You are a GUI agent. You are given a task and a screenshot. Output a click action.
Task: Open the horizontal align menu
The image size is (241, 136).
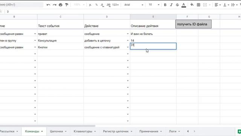[218, 5]
